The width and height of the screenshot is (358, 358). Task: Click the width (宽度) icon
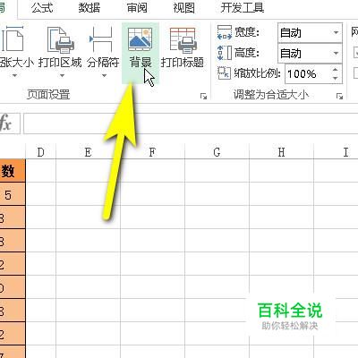[x=225, y=32]
